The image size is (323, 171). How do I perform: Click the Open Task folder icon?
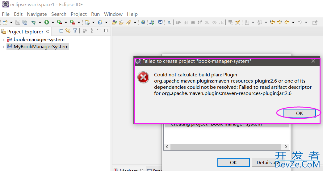[121, 22]
